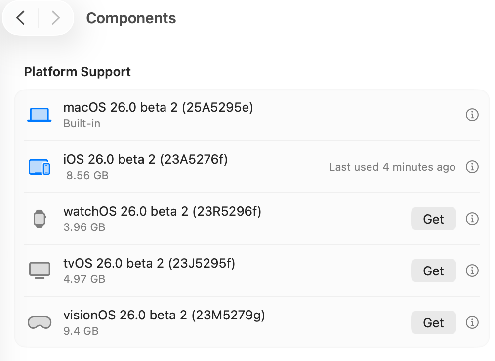This screenshot has height=361, width=495.
Task: Select the macOS 26.0 beta 2 row
Action: pyautogui.click(x=158, y=108)
